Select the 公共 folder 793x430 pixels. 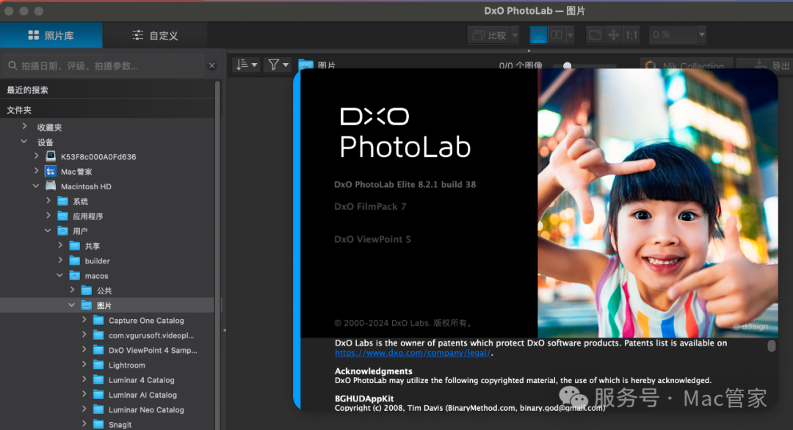coord(104,291)
